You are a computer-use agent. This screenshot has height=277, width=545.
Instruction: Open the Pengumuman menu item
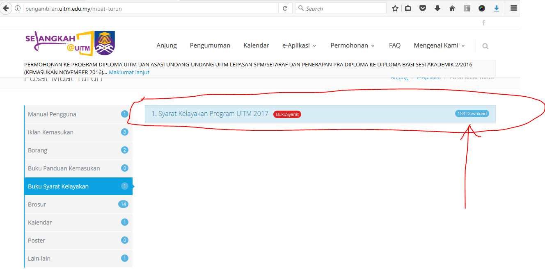pyautogui.click(x=210, y=45)
